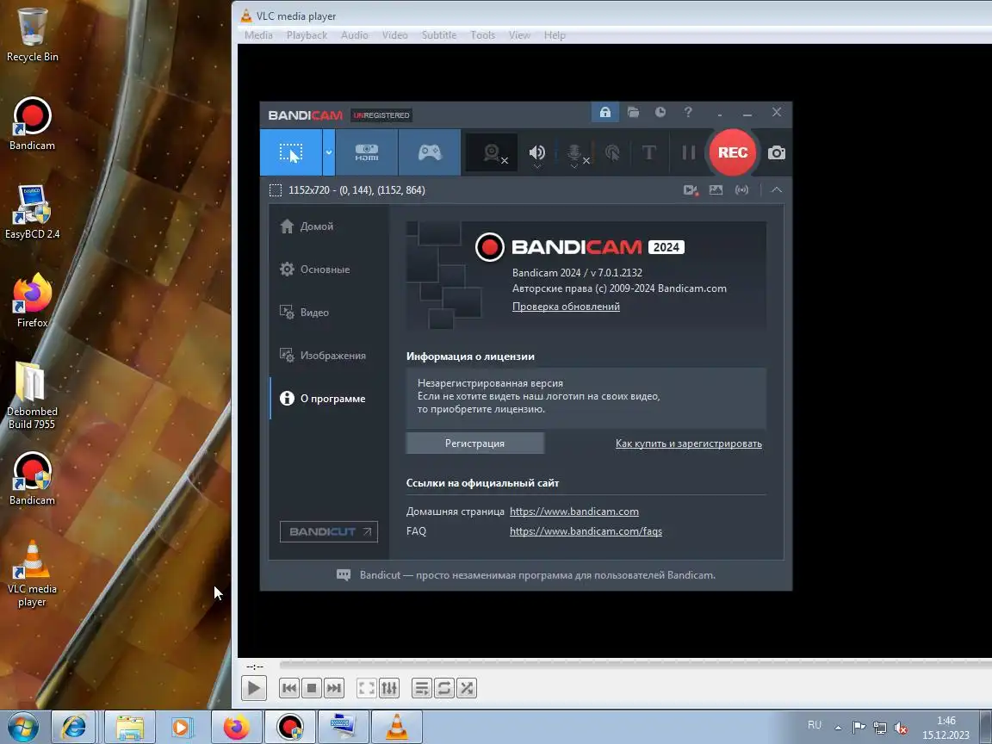This screenshot has height=744, width=992.
Task: Click the Проверка обновлений link
Action: [x=566, y=307]
